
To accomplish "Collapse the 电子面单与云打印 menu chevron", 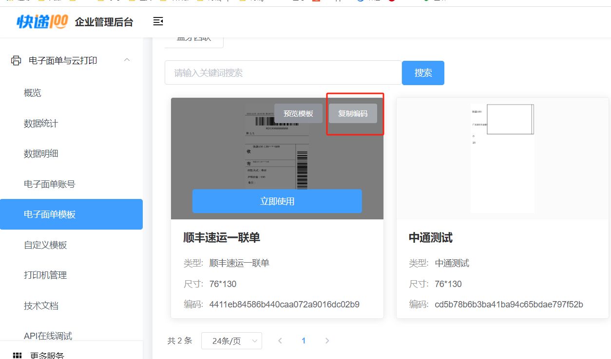I will click(127, 60).
